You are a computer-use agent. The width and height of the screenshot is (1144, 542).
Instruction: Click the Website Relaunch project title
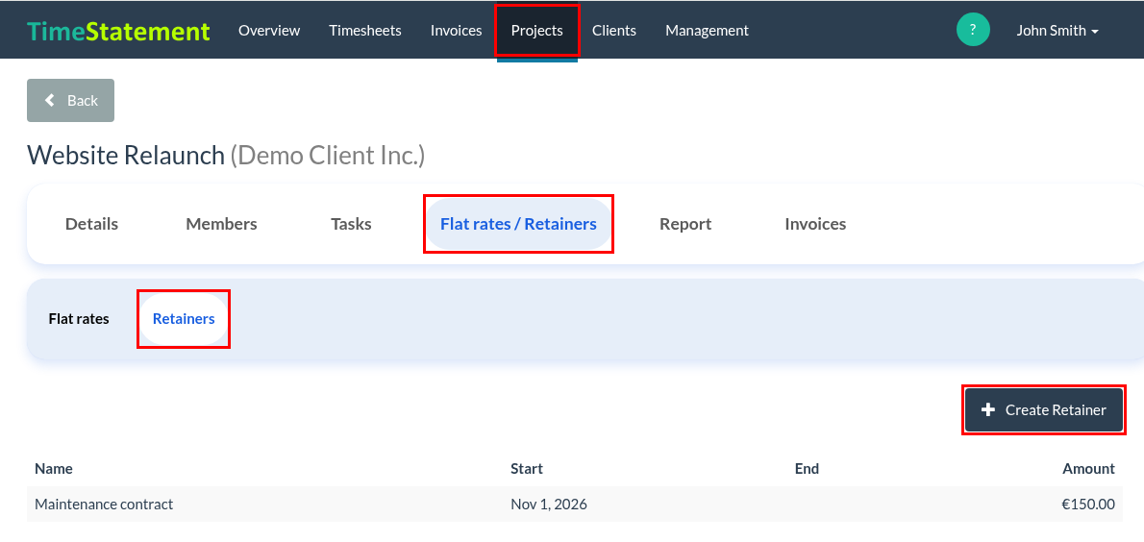[x=126, y=156]
